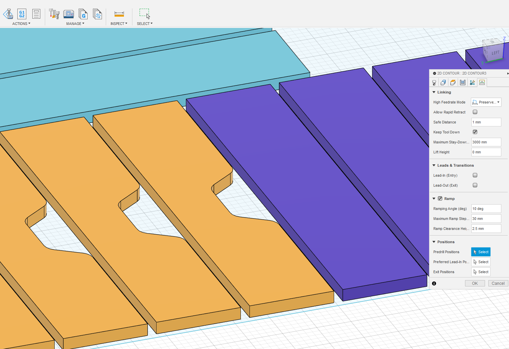Switch to the Geometry tab icon
This screenshot has height=349, width=509.
pos(443,83)
